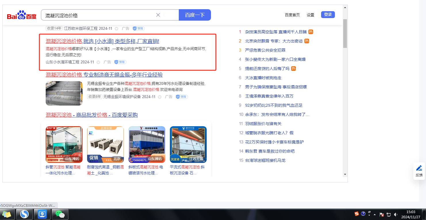Click scrollbar down arrow at page bottom
426x220 pixels.
pos(345,174)
